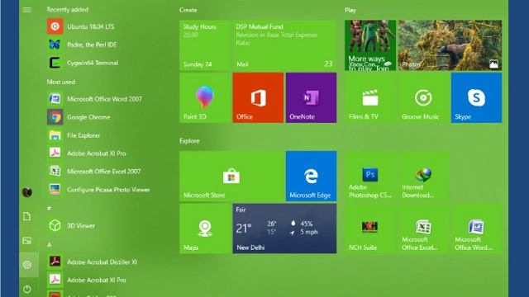
Task: Click the user account avatar
Action: pyautogui.click(x=27, y=192)
